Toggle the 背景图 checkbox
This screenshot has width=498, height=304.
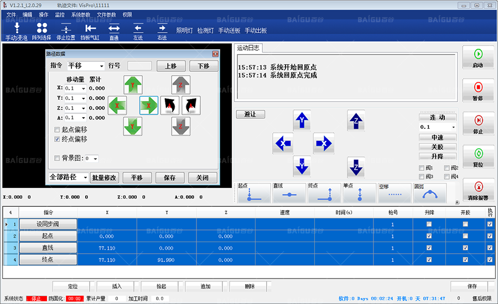(x=57, y=158)
